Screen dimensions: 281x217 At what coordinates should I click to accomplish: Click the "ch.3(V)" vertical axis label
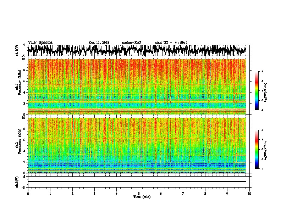tap(17, 182)
